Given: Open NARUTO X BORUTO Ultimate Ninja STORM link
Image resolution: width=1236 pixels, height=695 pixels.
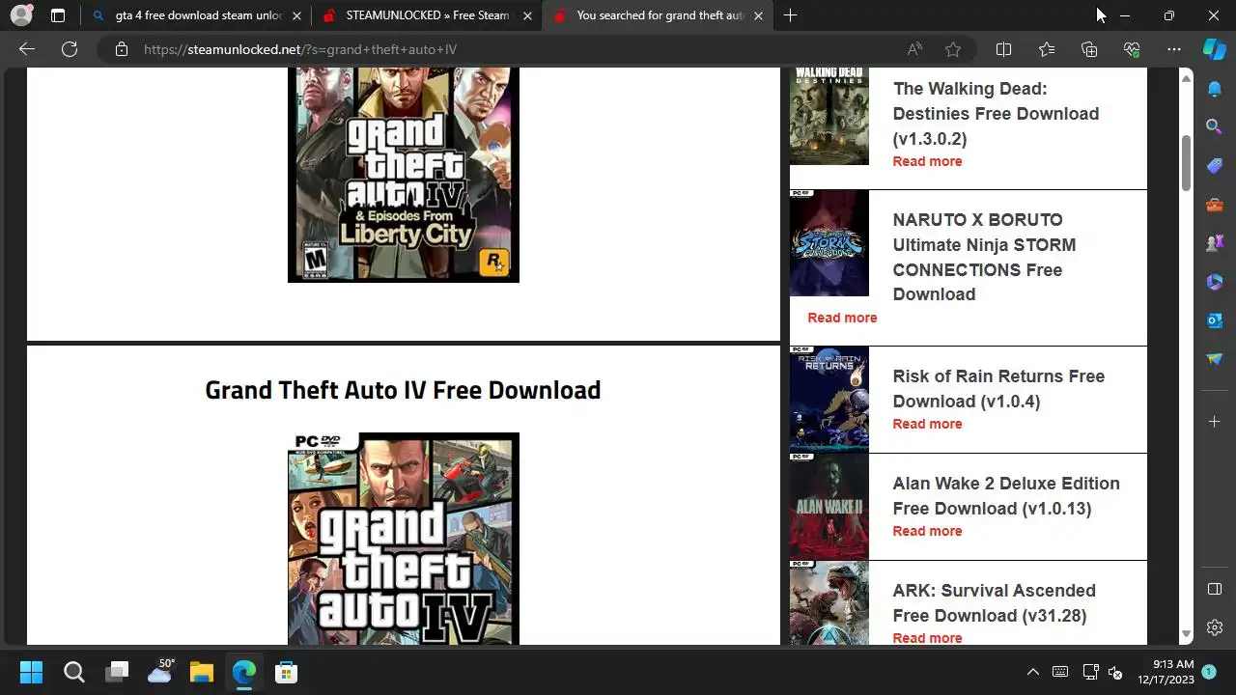Looking at the screenshot, I should click(x=984, y=257).
